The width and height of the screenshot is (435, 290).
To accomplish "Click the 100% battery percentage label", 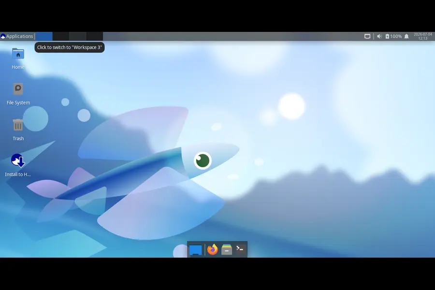I will pos(396,36).
